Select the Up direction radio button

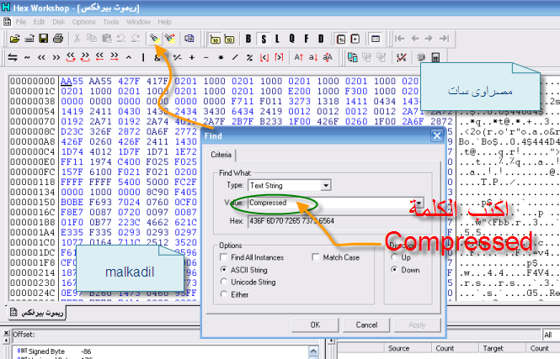(394, 257)
